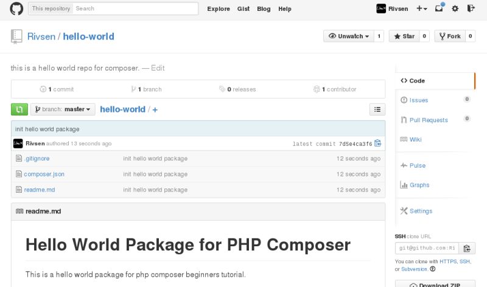Open the composer.json file
Screen dimensions: 487x287
click(44, 174)
